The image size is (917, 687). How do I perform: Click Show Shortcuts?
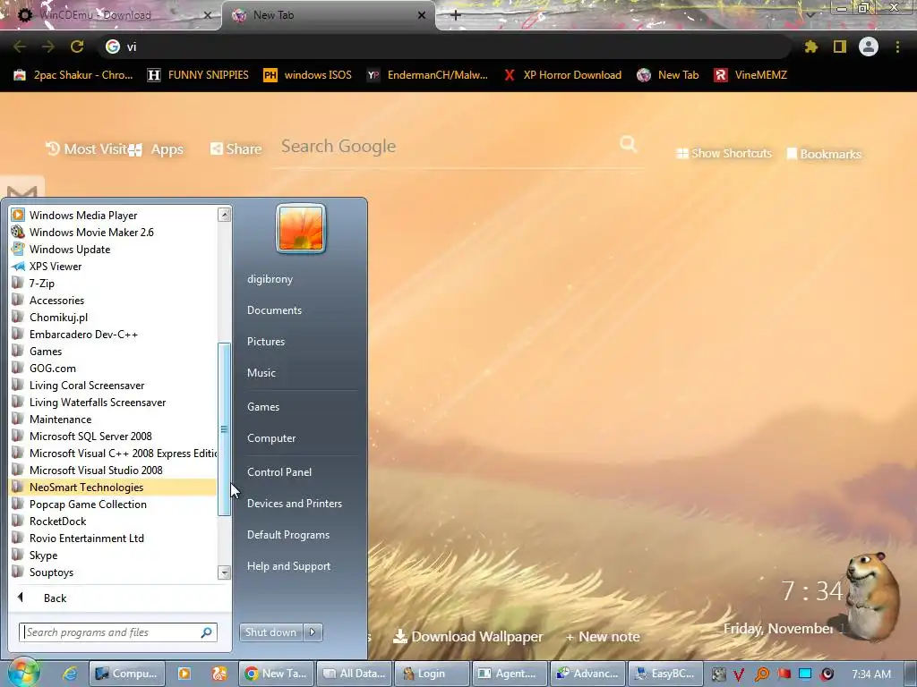[724, 154]
